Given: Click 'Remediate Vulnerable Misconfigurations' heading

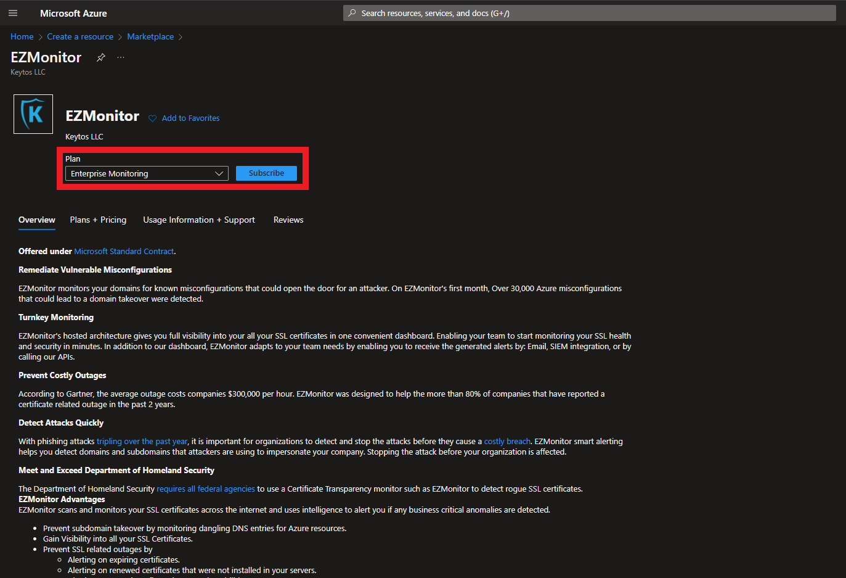Looking at the screenshot, I should (95, 270).
